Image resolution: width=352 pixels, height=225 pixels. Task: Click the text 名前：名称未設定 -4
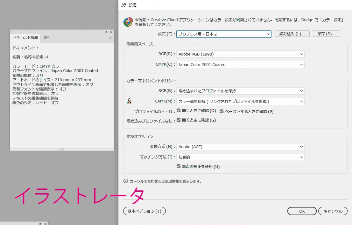(x=30, y=57)
